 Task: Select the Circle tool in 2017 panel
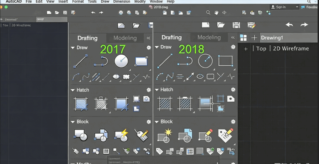(x=121, y=61)
